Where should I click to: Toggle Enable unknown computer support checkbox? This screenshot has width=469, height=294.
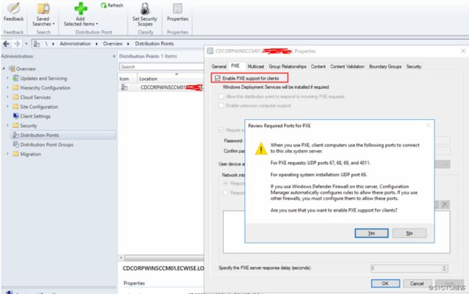point(222,105)
